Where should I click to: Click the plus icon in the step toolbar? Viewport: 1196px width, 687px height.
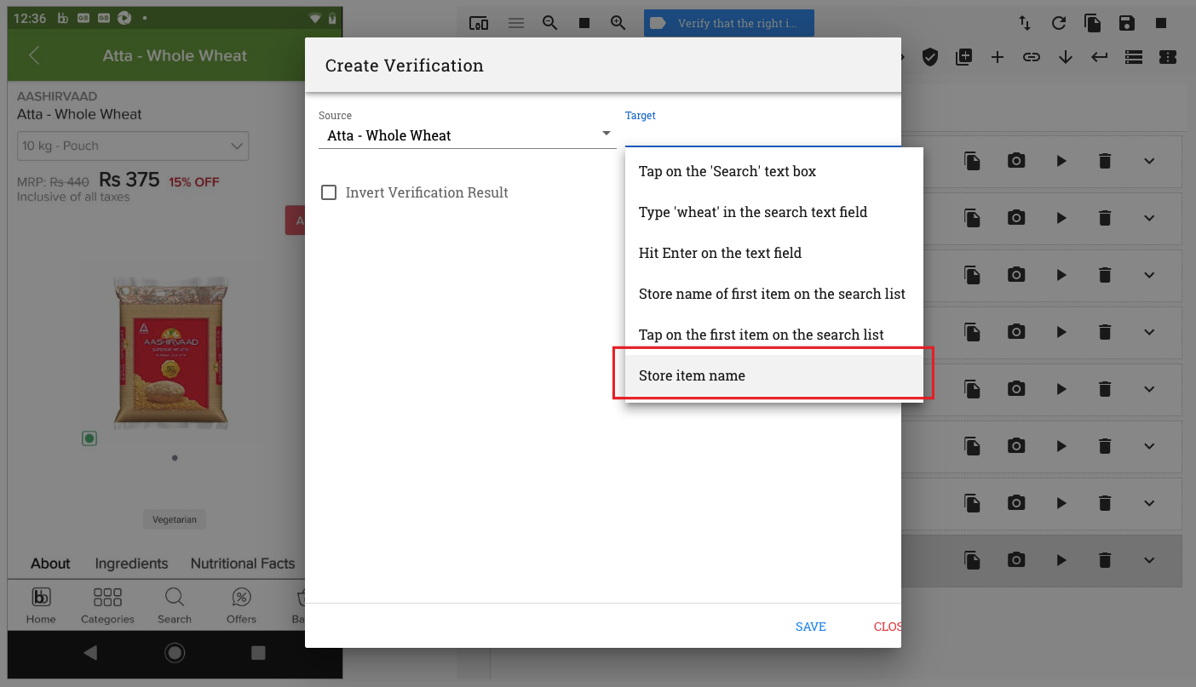998,57
